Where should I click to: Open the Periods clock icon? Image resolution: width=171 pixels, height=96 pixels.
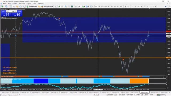click(x=87, y=6)
